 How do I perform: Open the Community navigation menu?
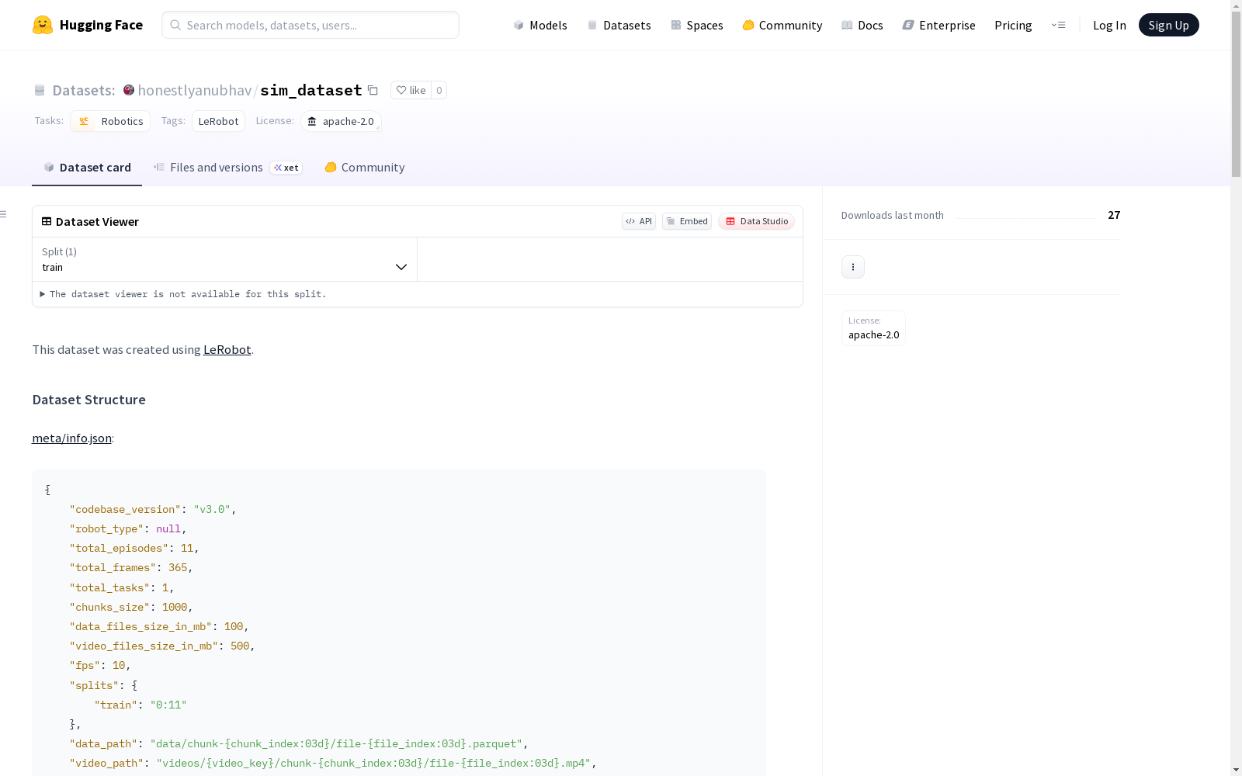pyautogui.click(x=782, y=25)
